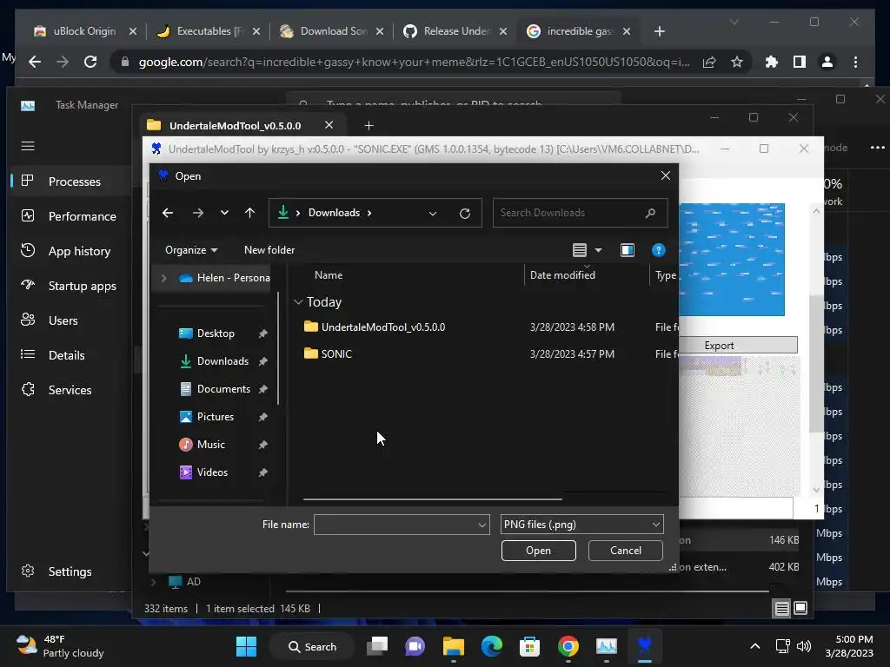Screen dimensions: 890x667
Task: Toggle the preview pane
Action: point(628,250)
